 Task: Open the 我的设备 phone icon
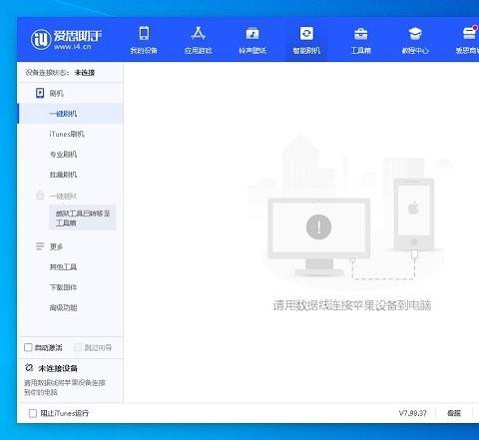pyautogui.click(x=144, y=33)
